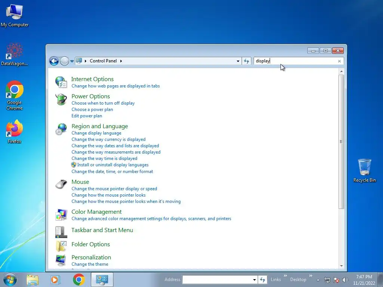Show hidden tray icons
Screen dimensions: 383x287
coord(318,280)
